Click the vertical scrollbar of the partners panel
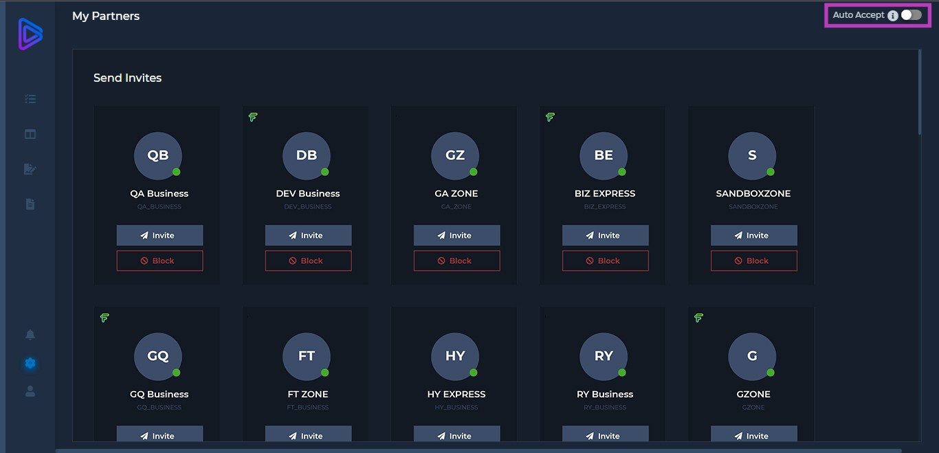This screenshot has height=453, width=939. [920, 92]
